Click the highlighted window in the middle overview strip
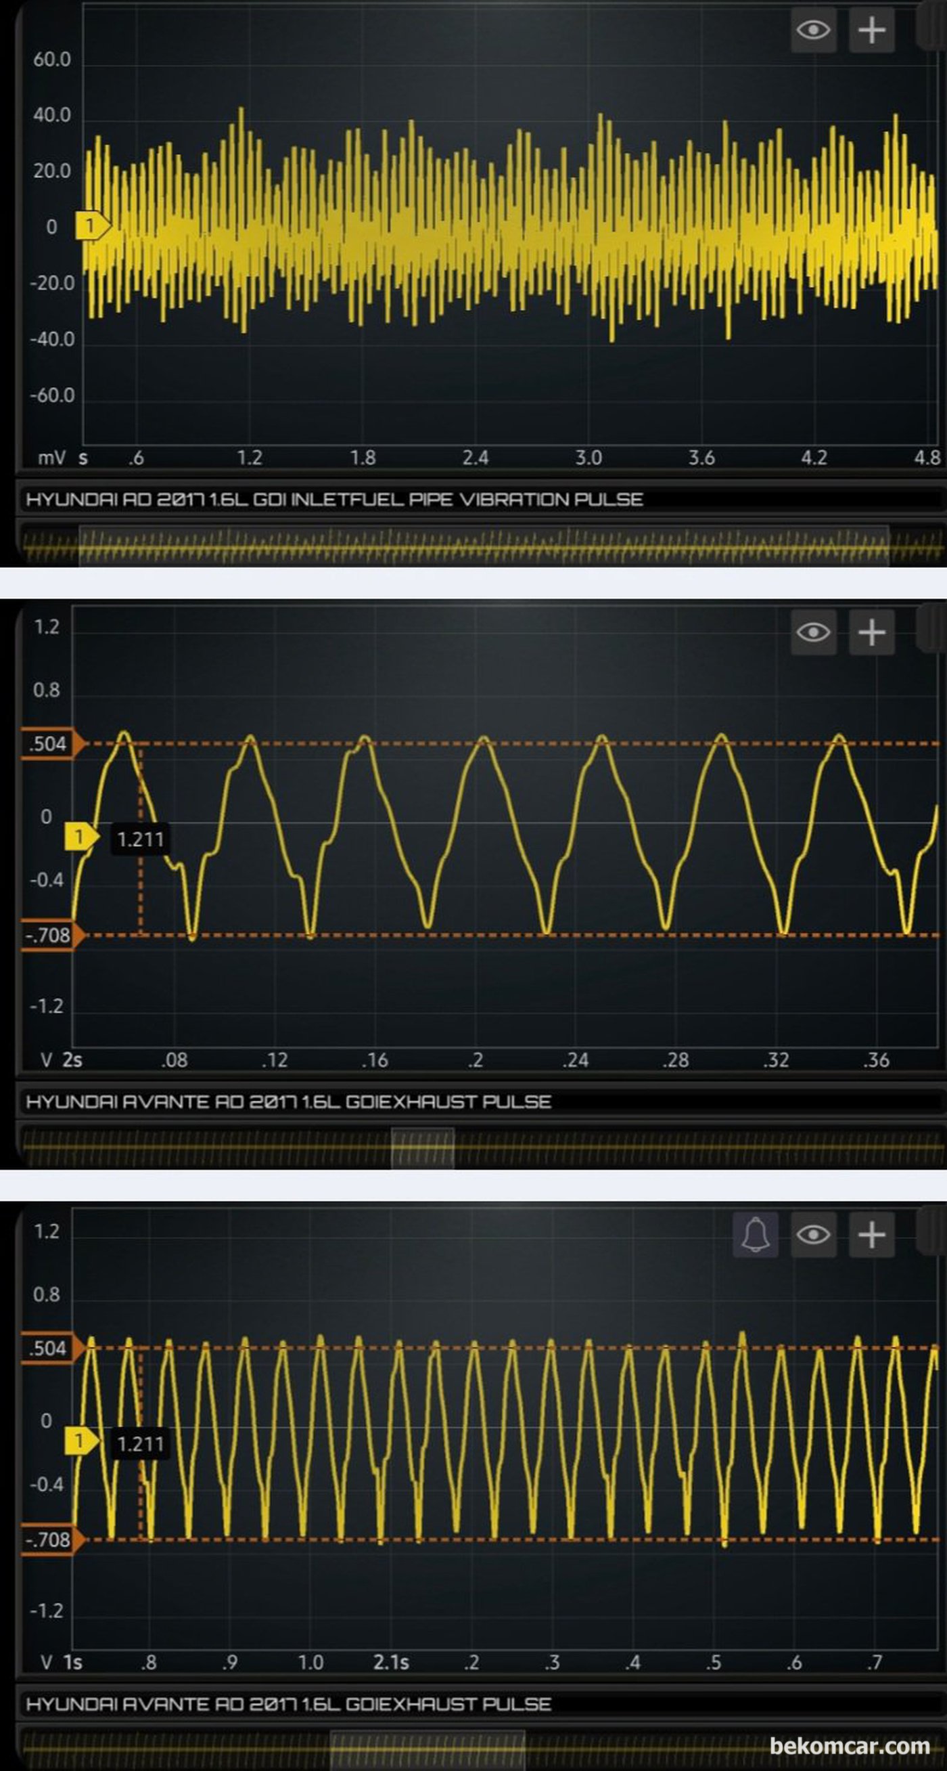Viewport: 947px width, 1771px height. coord(422,1147)
